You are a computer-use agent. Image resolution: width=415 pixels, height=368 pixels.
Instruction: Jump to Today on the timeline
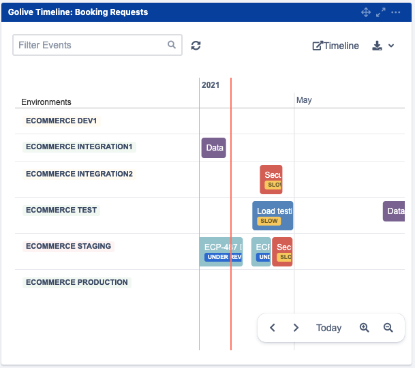(328, 328)
